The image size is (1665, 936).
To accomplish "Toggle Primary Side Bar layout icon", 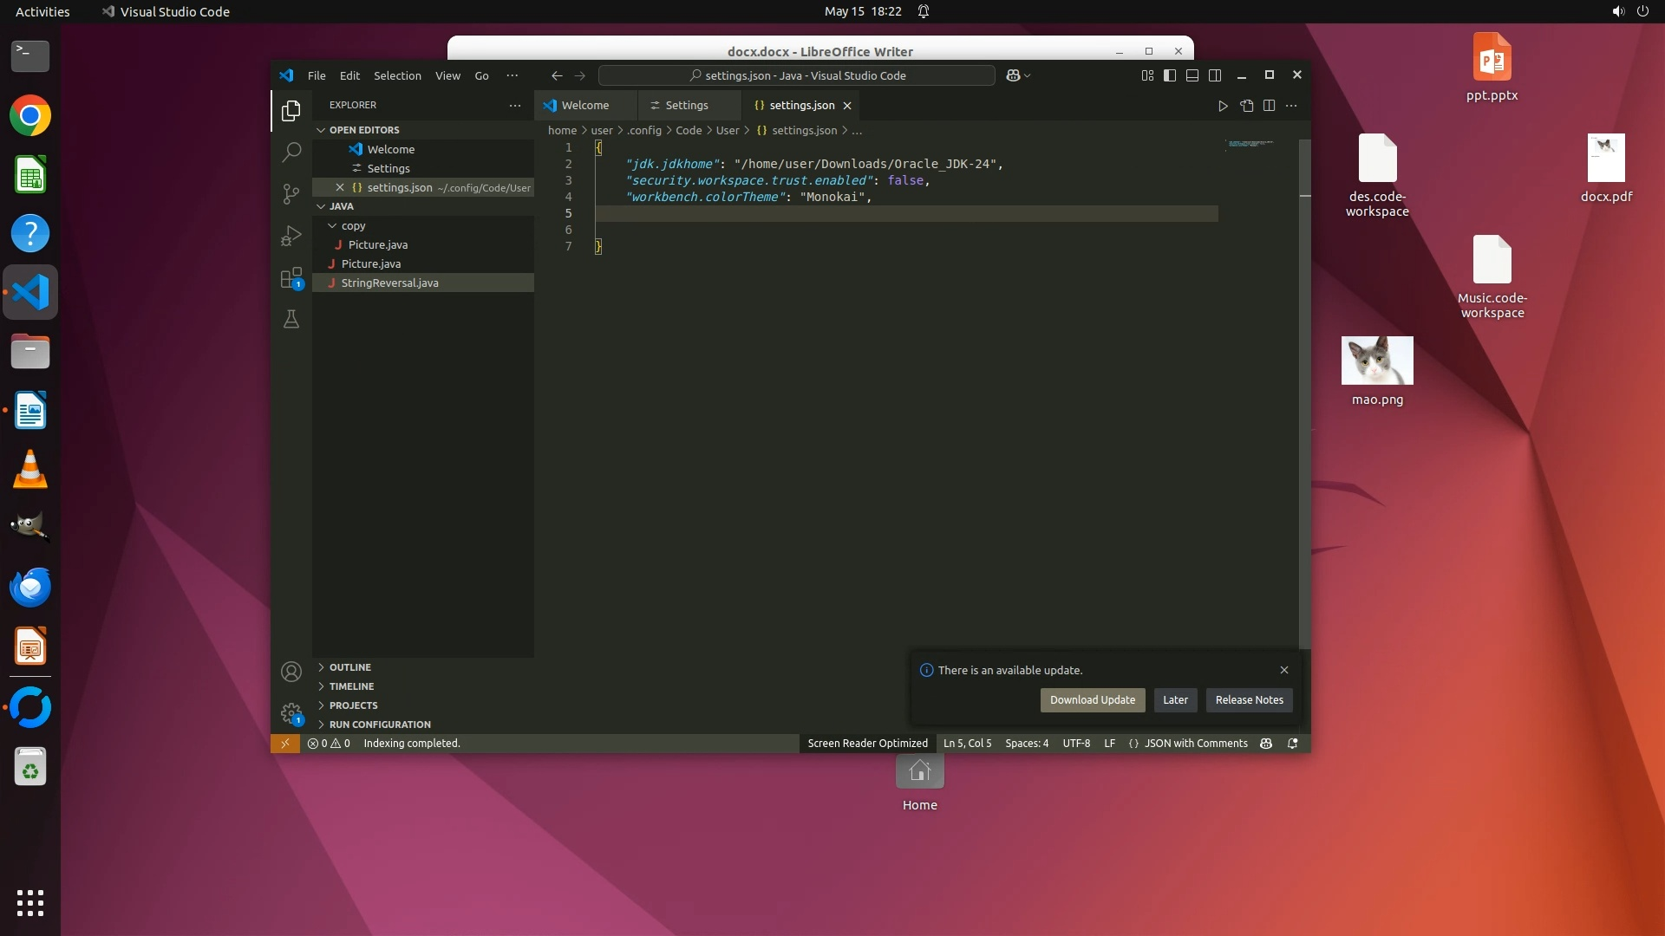I will click(1170, 75).
